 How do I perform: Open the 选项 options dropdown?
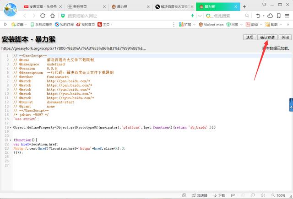pyautogui.click(x=249, y=38)
